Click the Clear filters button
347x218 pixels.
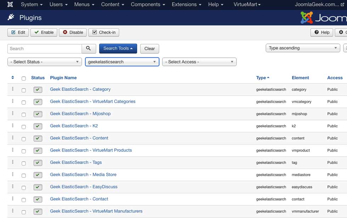pos(149,48)
